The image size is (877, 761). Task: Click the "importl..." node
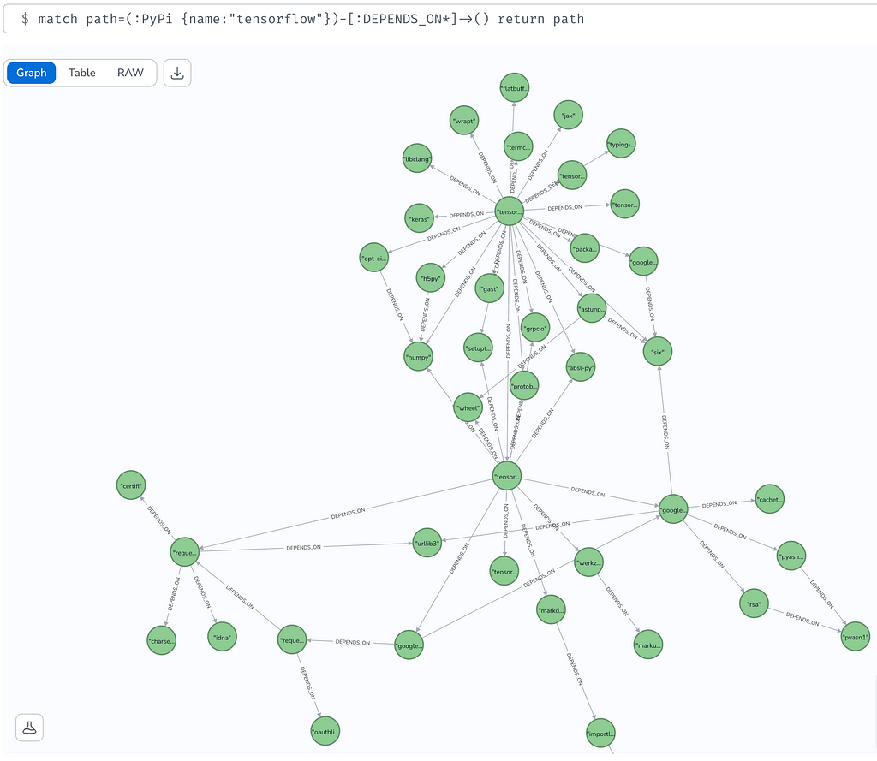[600, 733]
